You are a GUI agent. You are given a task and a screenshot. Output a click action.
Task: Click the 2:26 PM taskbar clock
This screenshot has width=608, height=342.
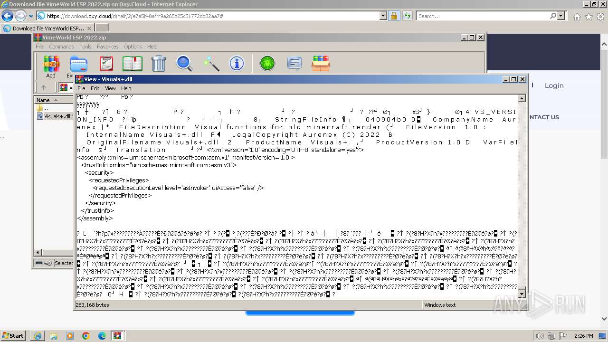coord(583,336)
